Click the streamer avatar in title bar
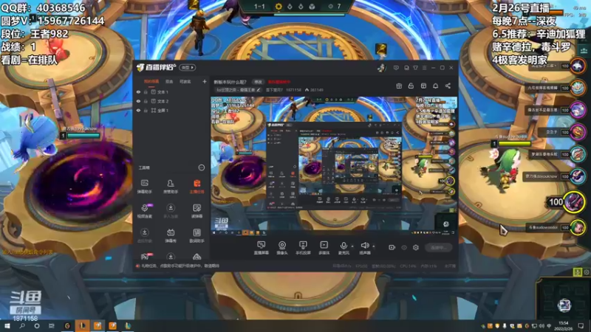The height and width of the screenshot is (332, 591). point(381,68)
